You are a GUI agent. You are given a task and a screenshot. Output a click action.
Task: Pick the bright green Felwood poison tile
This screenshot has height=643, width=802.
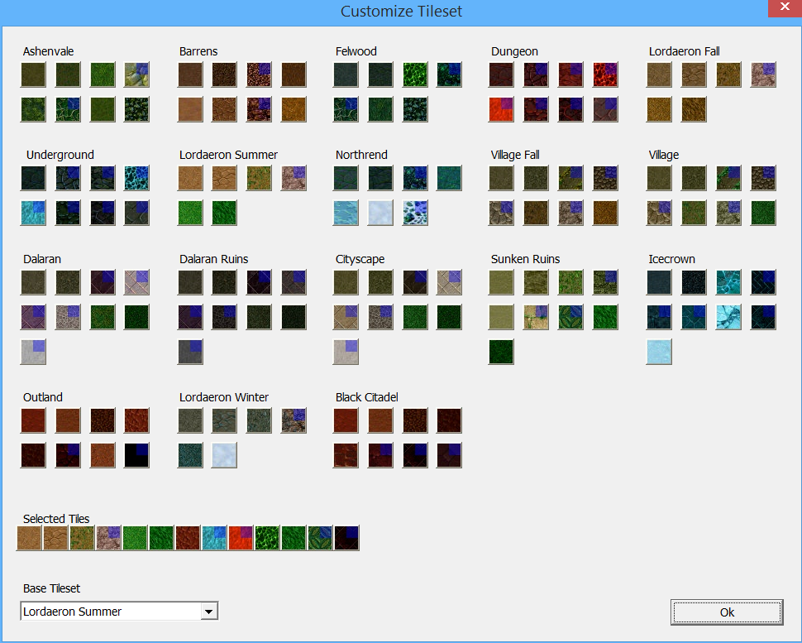pos(415,74)
